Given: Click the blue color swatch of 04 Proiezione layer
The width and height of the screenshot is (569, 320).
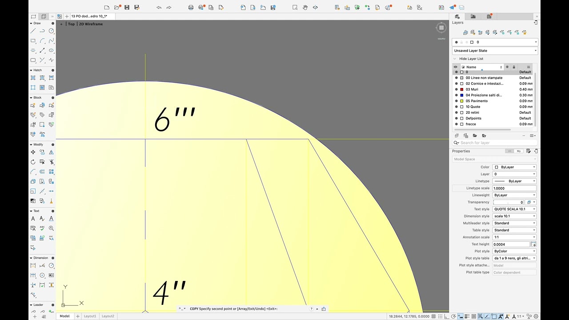Looking at the screenshot, I should pyautogui.click(x=462, y=95).
